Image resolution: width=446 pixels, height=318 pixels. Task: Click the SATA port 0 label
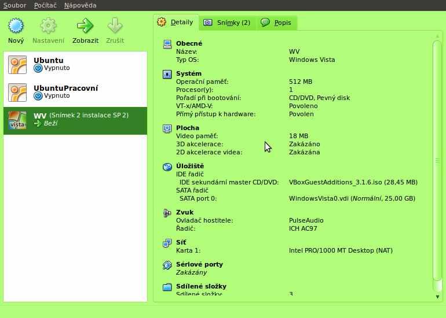(198, 198)
